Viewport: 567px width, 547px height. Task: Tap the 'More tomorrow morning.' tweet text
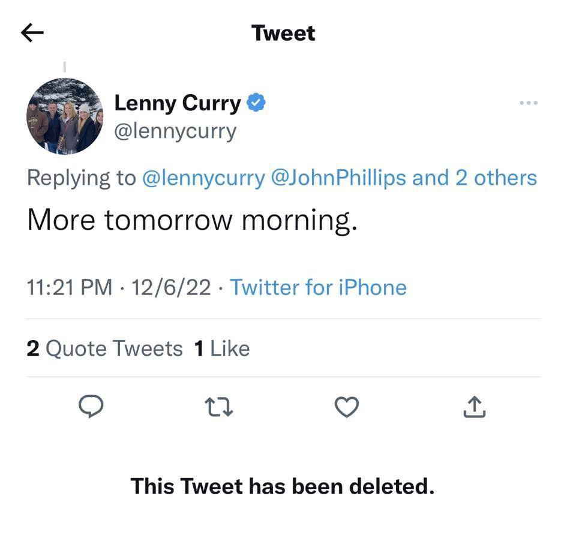coord(193,221)
